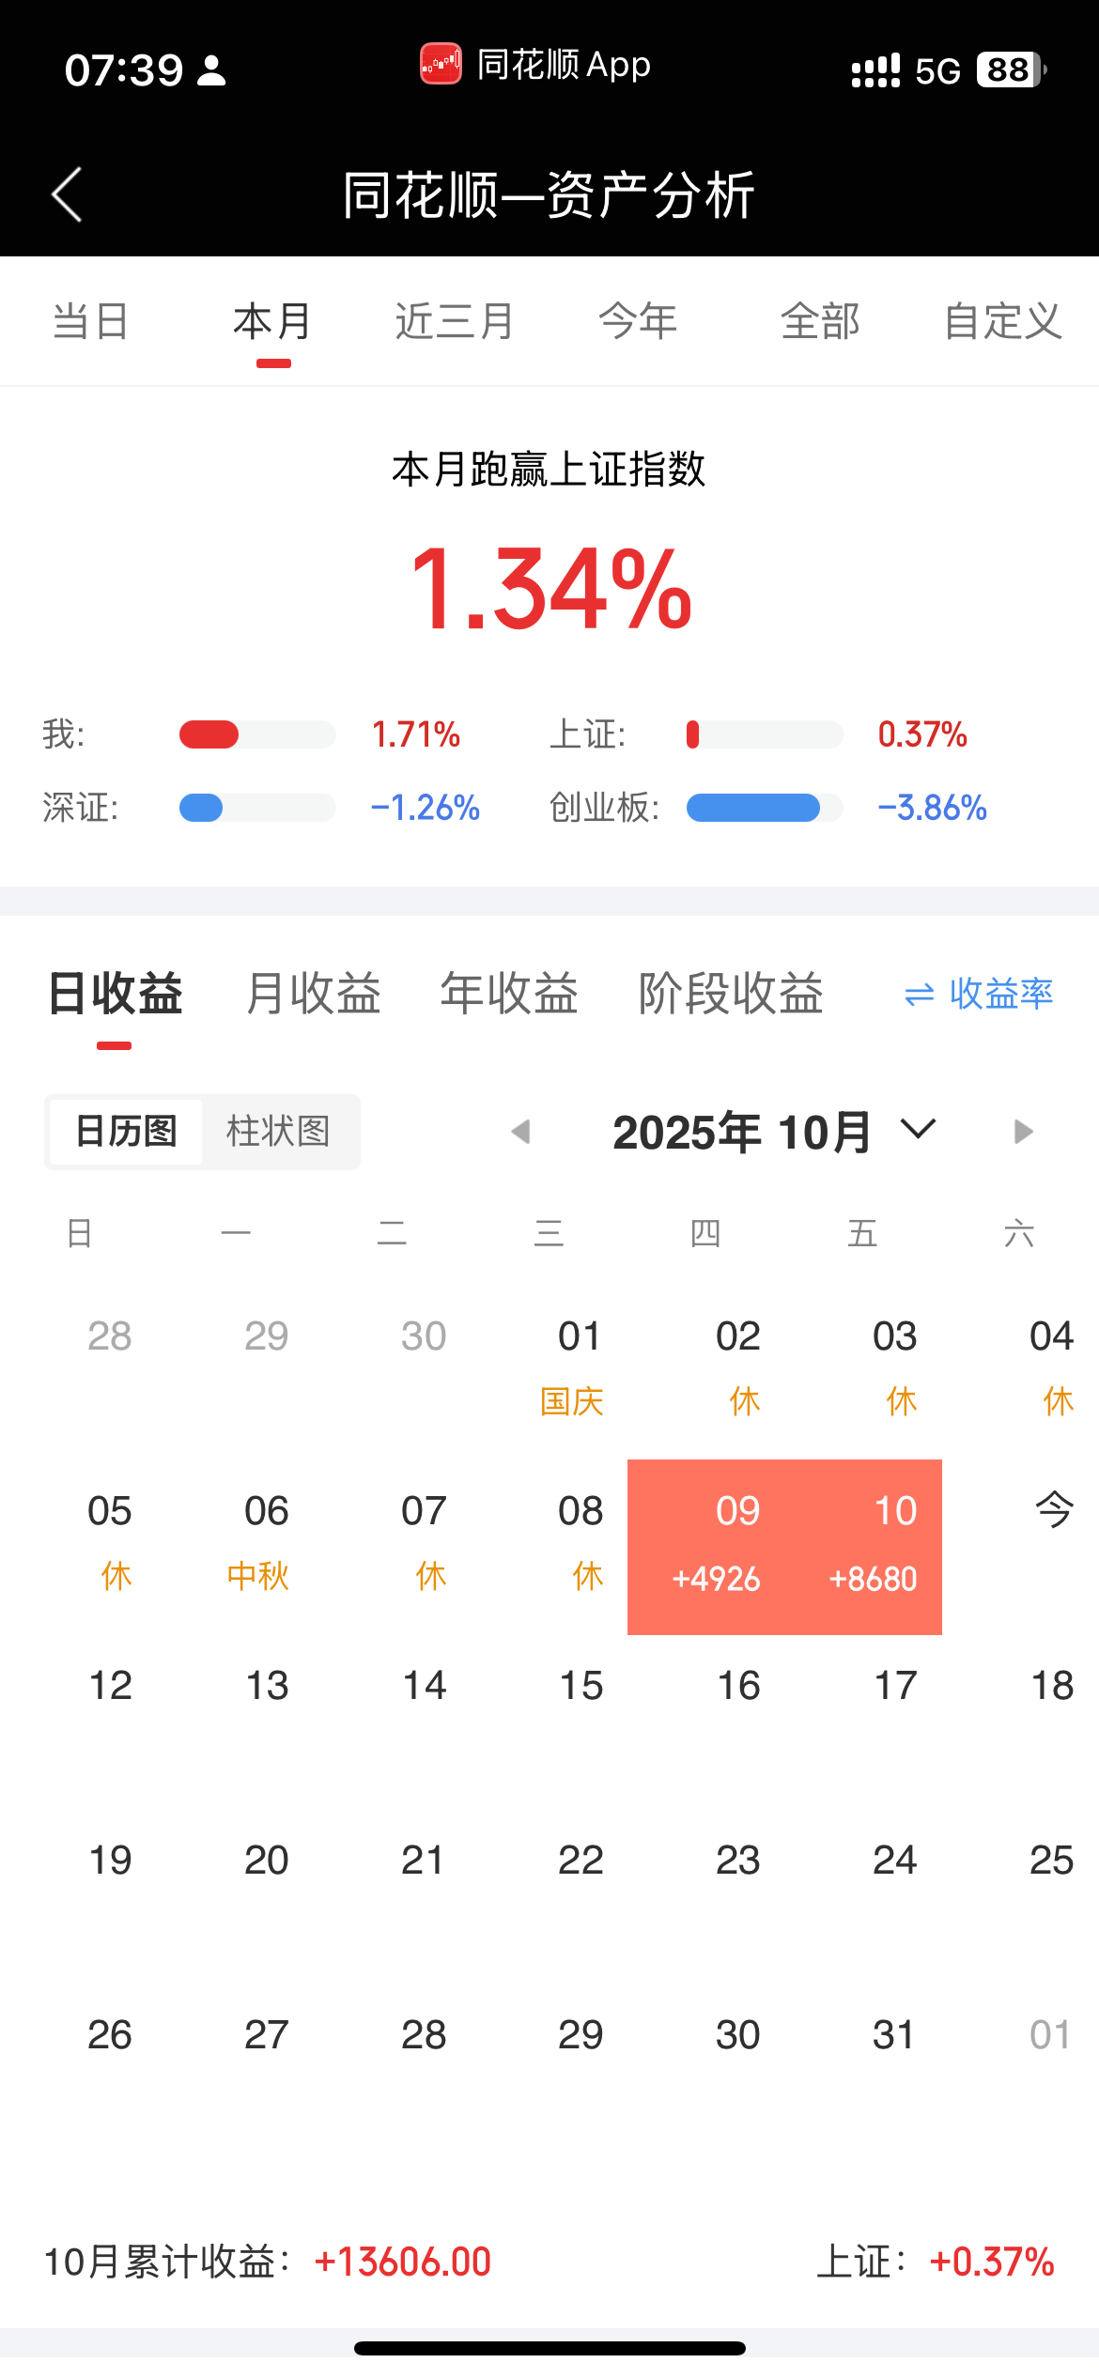This screenshot has height=2378, width=1099.
Task: Select the 月收益 tab
Action: [313, 994]
